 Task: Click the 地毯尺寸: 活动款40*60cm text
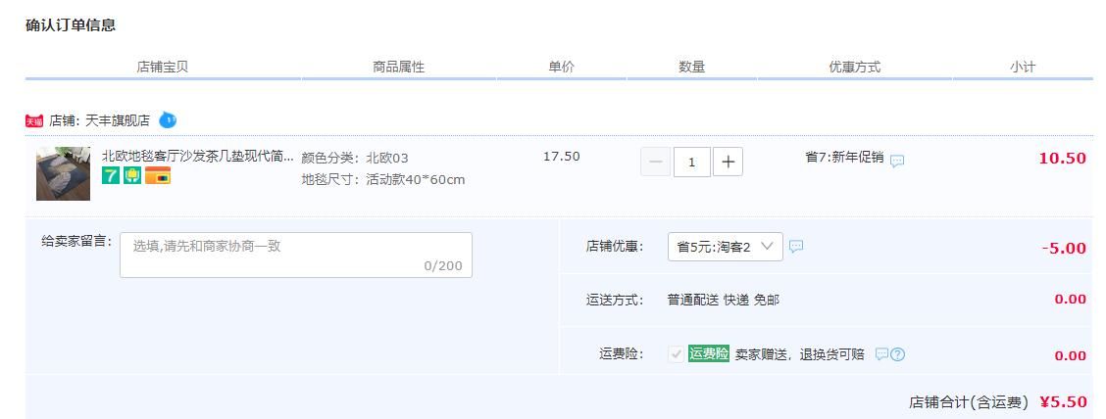pos(383,179)
